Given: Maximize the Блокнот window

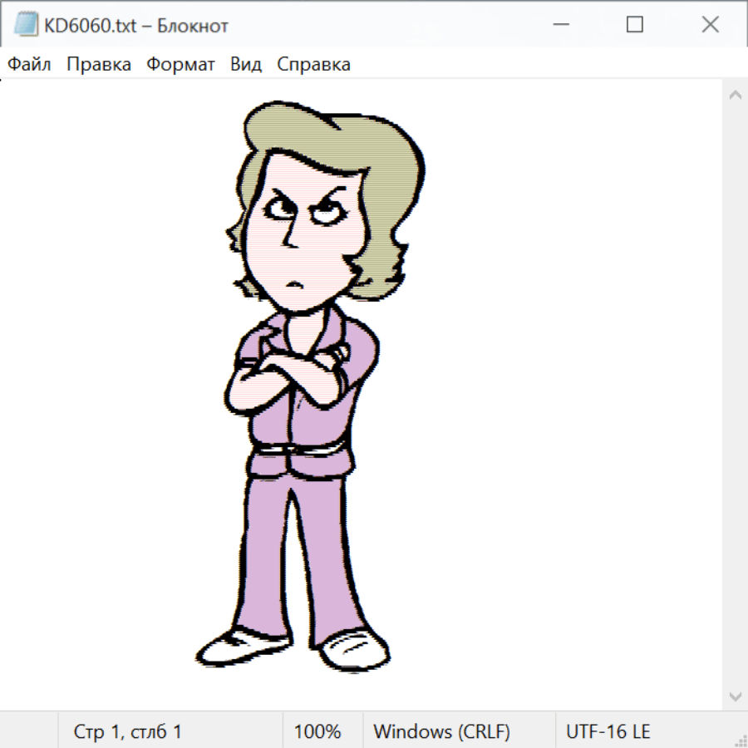Looking at the screenshot, I should point(635,25).
